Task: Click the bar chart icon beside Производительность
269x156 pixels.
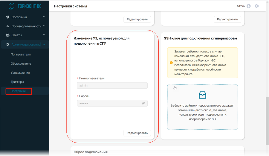Action: (7, 26)
